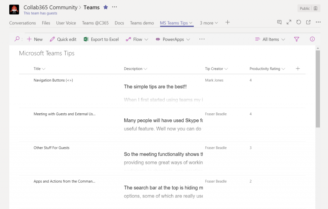The image size is (328, 209).
Task: Open the filter pane funnel icon
Action: 296,39
